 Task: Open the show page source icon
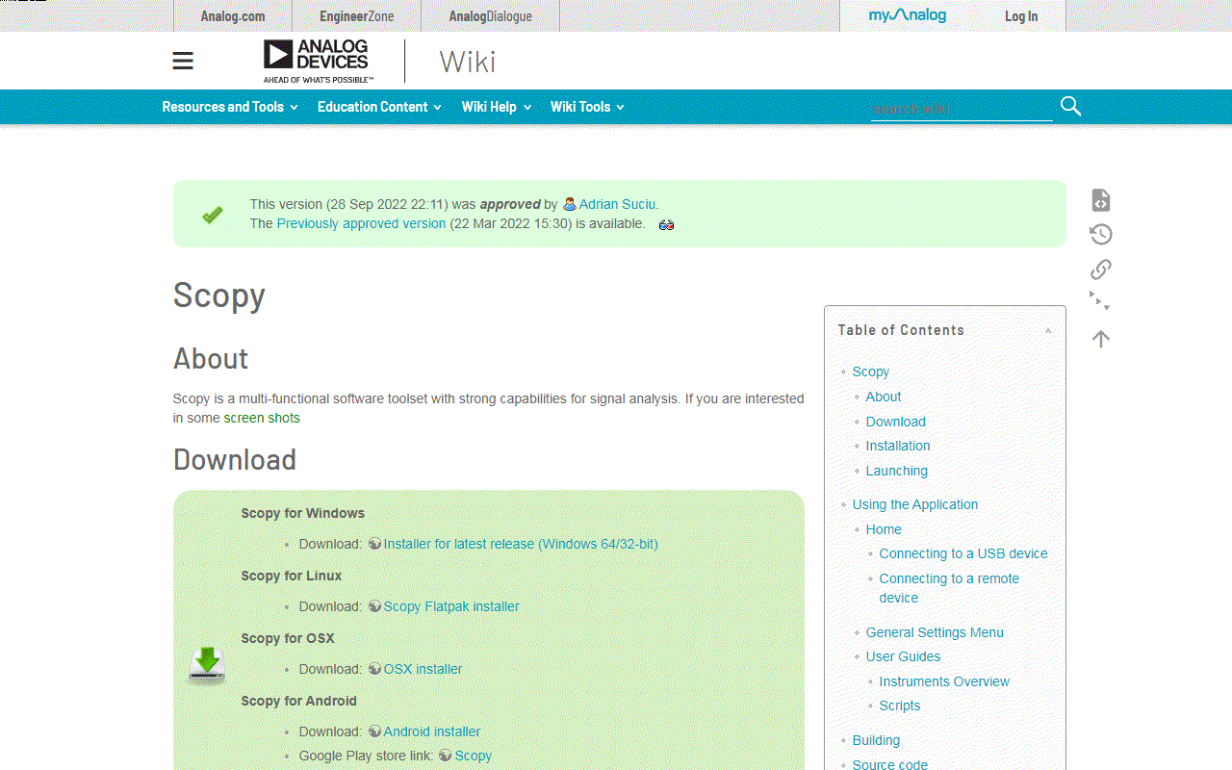pyautogui.click(x=1101, y=200)
